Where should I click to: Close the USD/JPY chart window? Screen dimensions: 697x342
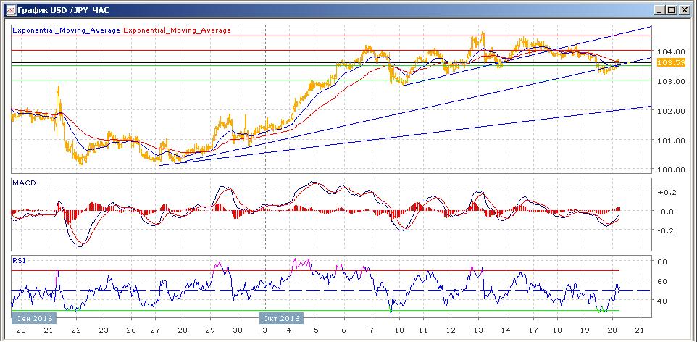coord(684,10)
